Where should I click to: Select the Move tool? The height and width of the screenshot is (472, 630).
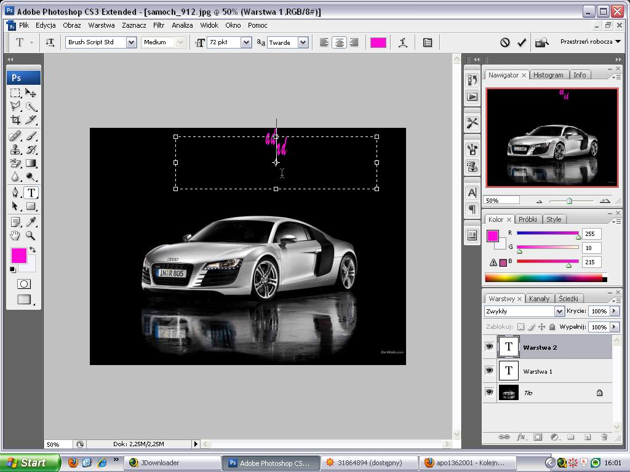(x=31, y=93)
